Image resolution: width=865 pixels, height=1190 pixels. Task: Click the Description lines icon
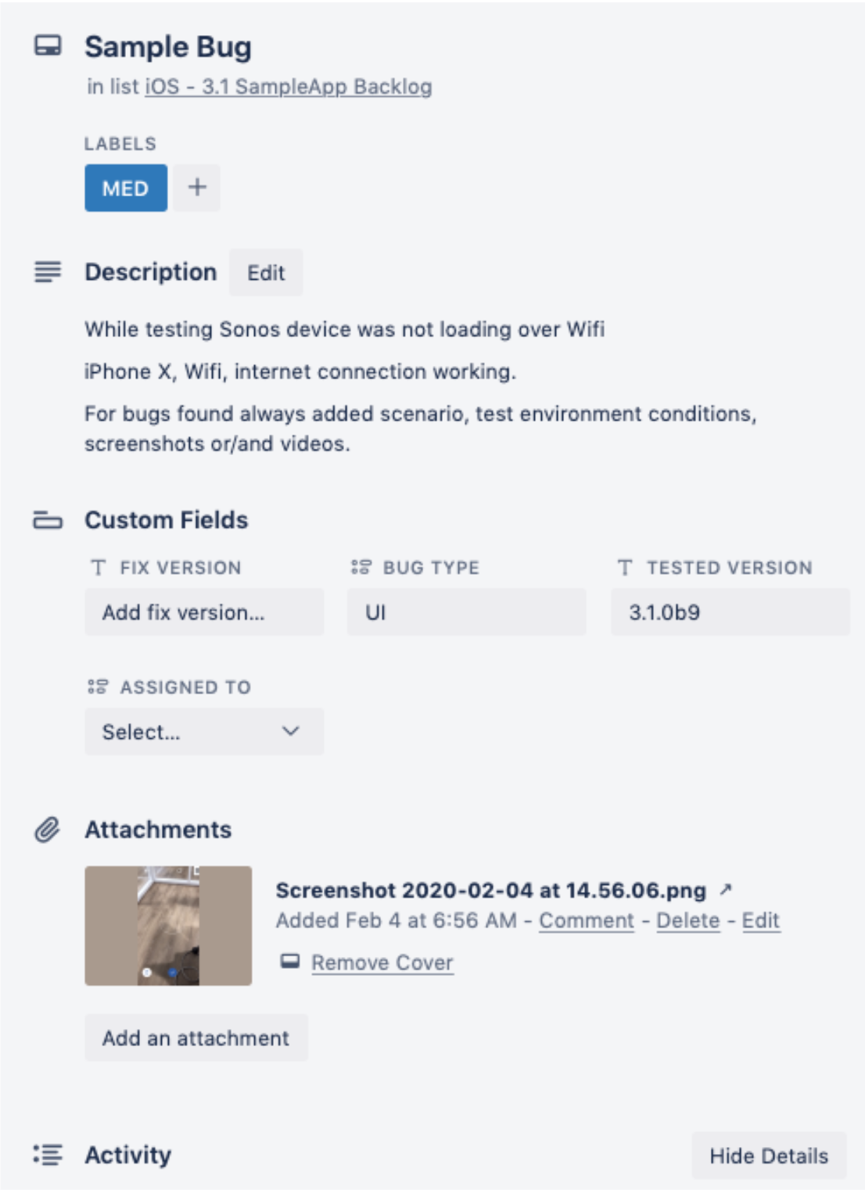pos(48,272)
